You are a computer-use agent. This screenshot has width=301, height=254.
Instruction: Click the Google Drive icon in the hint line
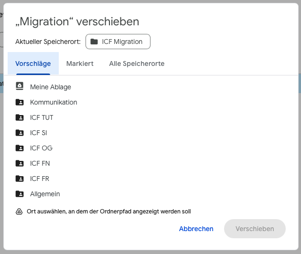pos(19,212)
